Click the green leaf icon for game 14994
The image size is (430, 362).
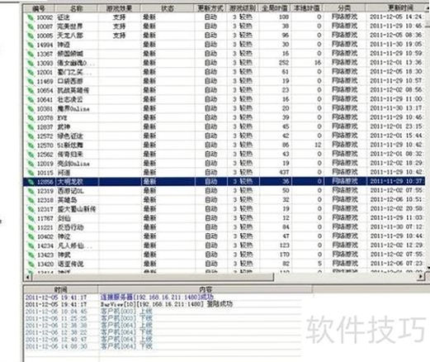pyautogui.click(x=30, y=45)
